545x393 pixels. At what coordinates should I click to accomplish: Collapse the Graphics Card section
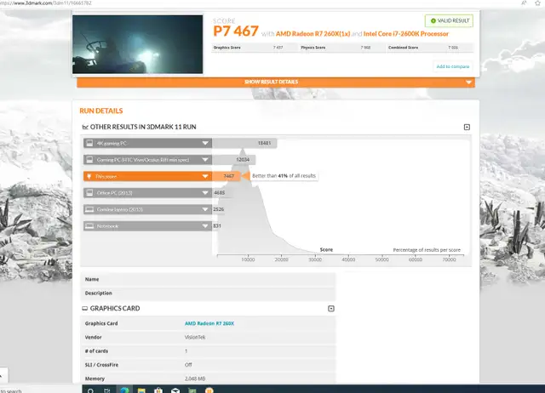tap(331, 308)
